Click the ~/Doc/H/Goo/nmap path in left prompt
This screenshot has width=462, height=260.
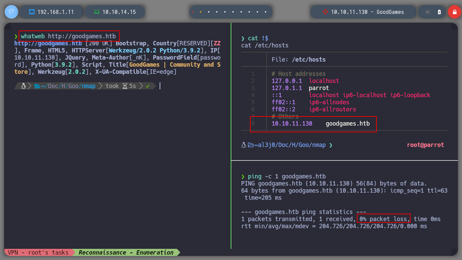[x=68, y=86]
